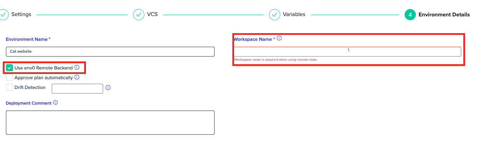Go back to the Variables step
Viewport: 478px width, 157px height.
point(294,15)
